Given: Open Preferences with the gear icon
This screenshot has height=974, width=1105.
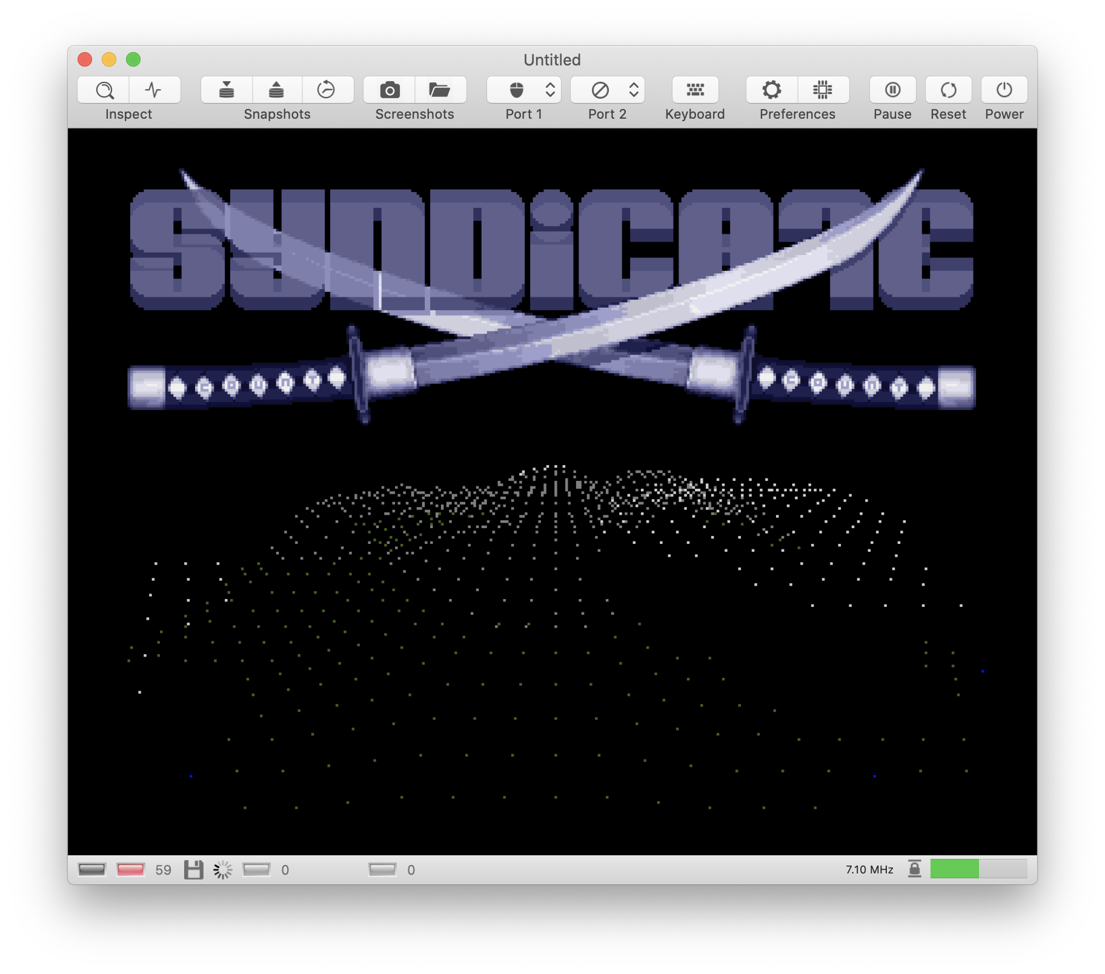Looking at the screenshot, I should [772, 90].
